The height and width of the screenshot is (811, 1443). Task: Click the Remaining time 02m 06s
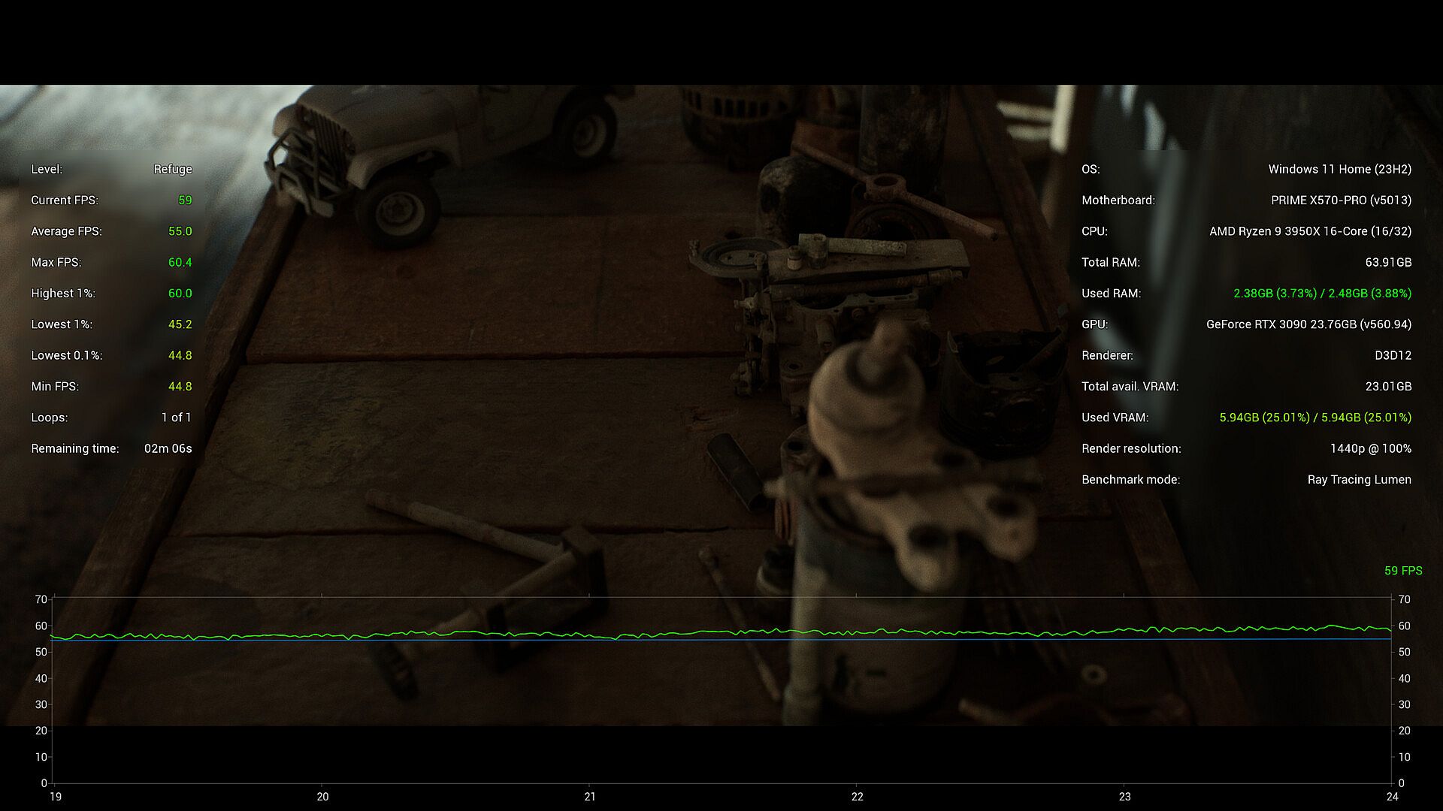(x=168, y=448)
